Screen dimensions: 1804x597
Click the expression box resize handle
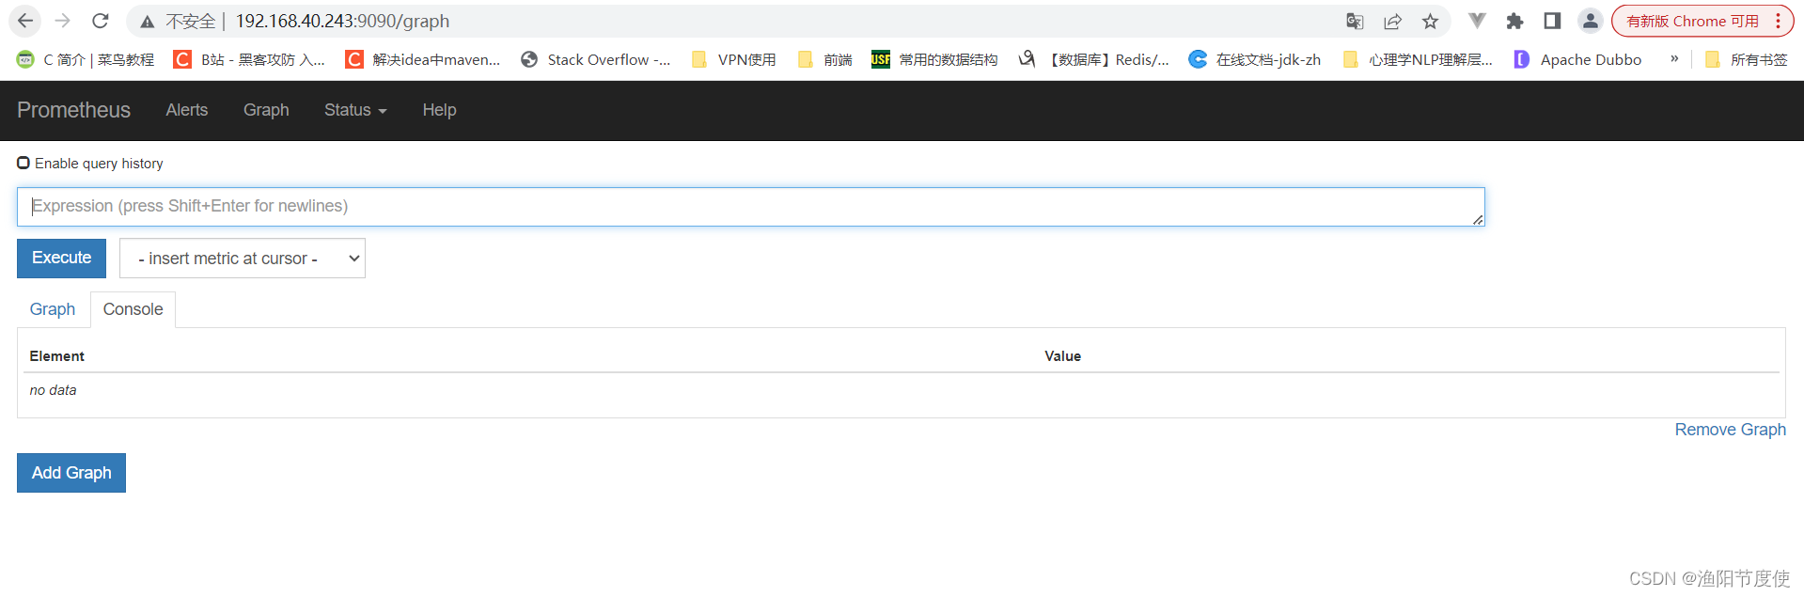1478,219
